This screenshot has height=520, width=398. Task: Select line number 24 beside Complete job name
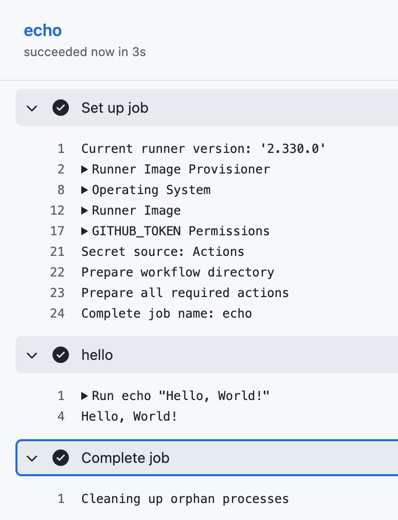tap(58, 314)
